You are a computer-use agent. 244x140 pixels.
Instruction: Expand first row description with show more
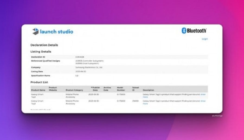coord(203,95)
